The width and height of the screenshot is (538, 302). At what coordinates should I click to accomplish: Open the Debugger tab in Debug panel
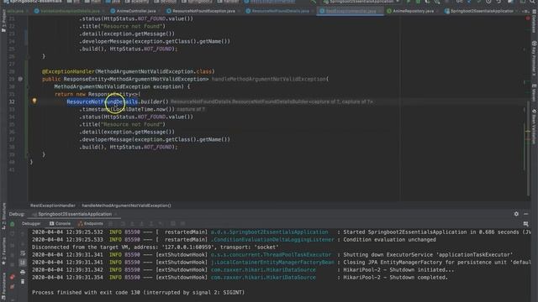click(x=31, y=224)
